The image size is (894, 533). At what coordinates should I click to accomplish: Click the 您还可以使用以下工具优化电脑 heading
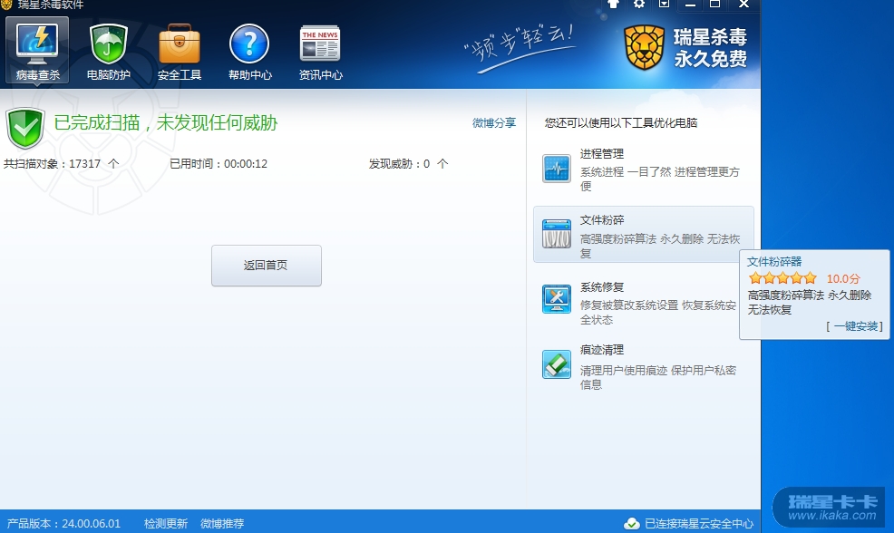click(621, 123)
